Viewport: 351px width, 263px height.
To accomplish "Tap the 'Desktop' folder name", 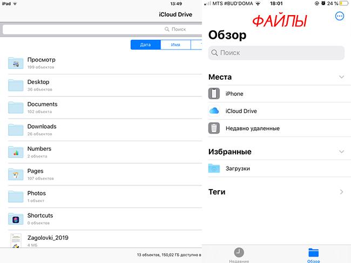I will (38, 82).
